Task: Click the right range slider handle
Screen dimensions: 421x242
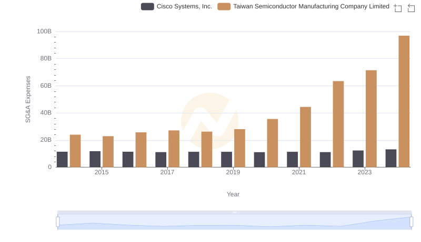Action: pos(412,222)
